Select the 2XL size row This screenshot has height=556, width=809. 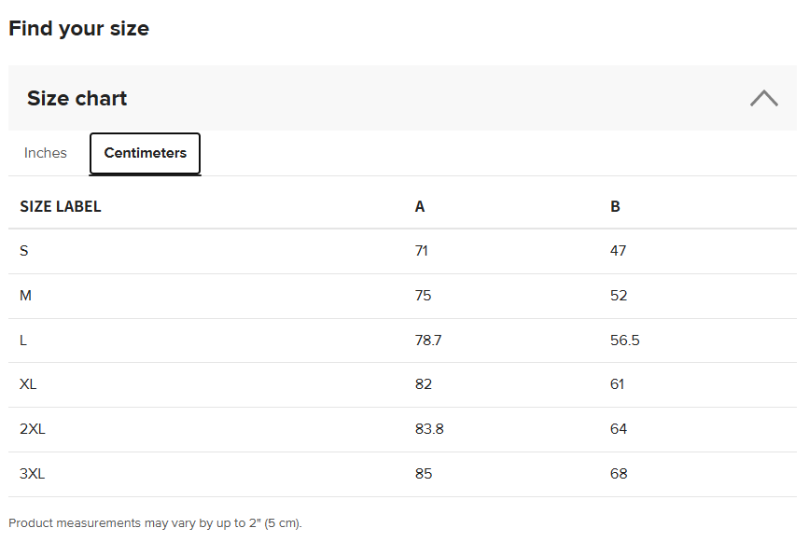402,429
